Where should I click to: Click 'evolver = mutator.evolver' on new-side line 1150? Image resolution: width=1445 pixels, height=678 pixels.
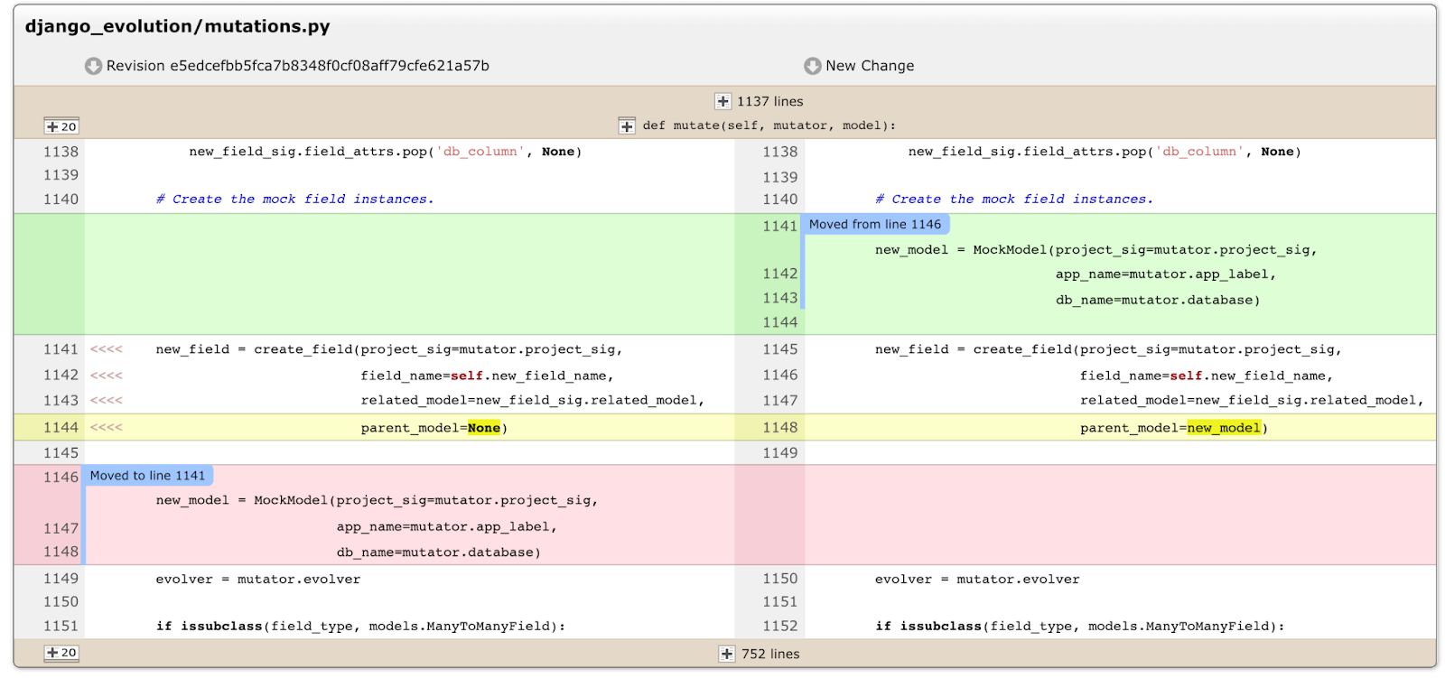977,580
